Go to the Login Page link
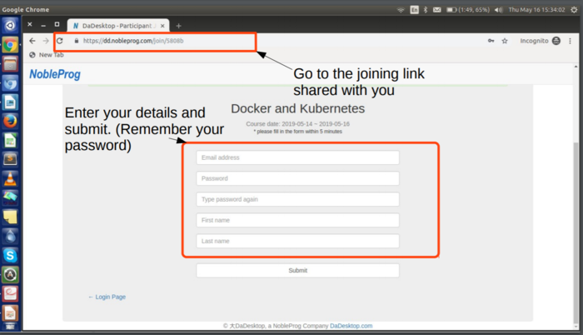Screen dimensions: 583x335 107,297
